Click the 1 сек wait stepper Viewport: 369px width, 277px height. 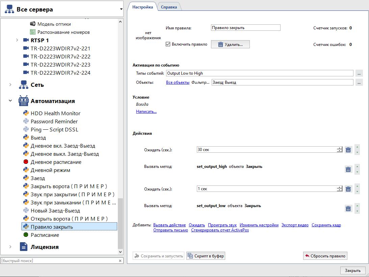pos(339,189)
